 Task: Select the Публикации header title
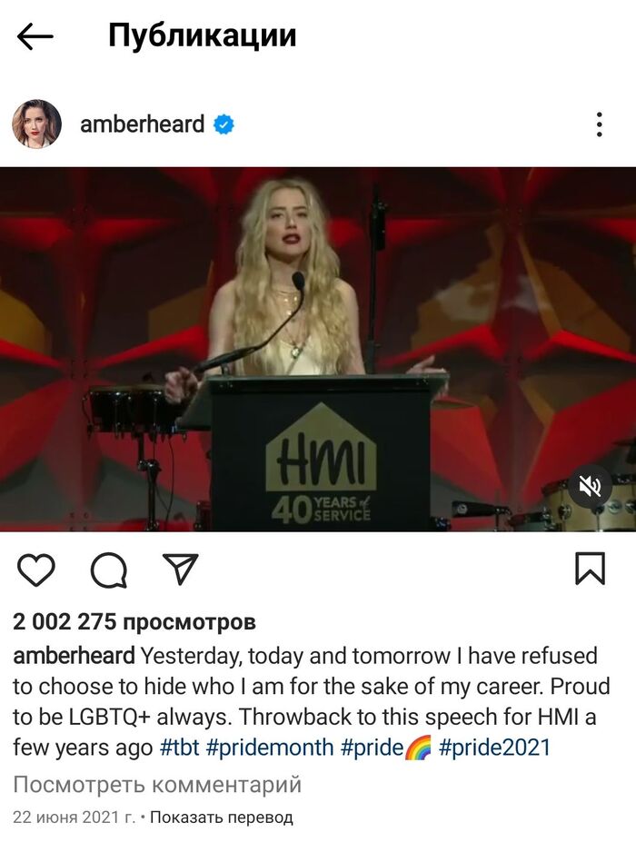coord(202,36)
